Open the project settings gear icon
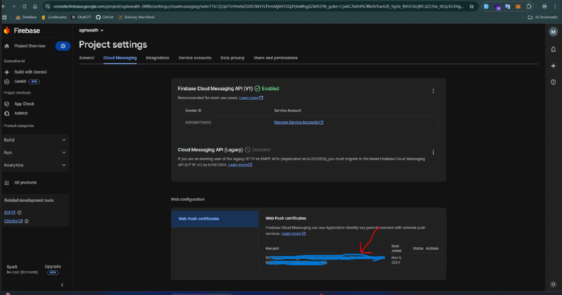Image resolution: width=562 pixels, height=295 pixels. [x=63, y=46]
